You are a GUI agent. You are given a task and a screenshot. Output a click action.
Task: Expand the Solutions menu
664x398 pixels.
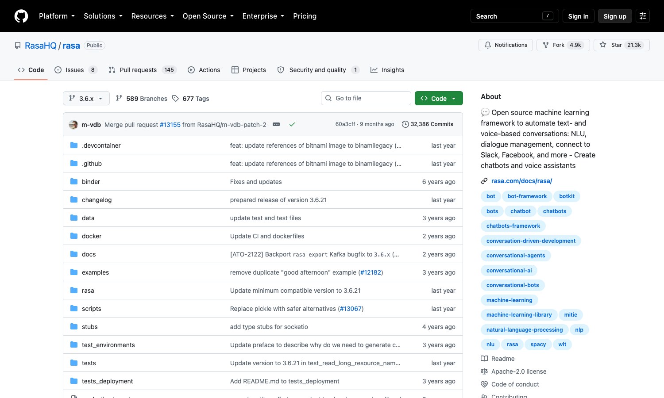[103, 16]
